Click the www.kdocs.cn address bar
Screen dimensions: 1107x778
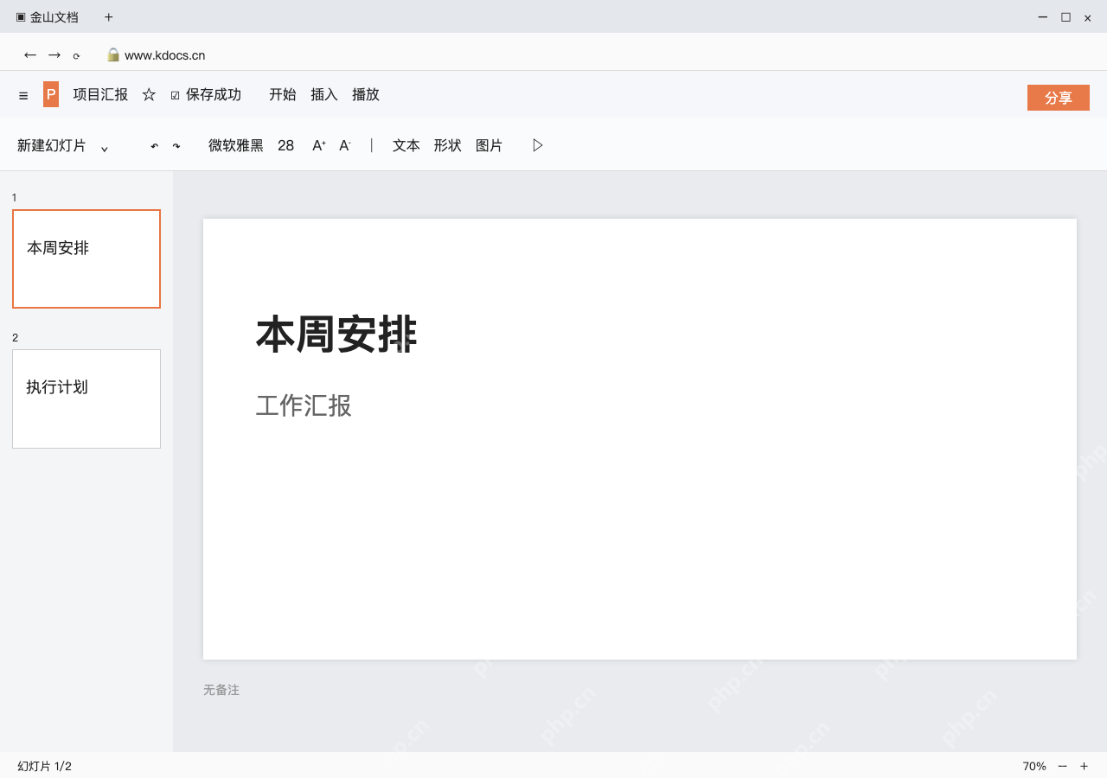(x=165, y=55)
